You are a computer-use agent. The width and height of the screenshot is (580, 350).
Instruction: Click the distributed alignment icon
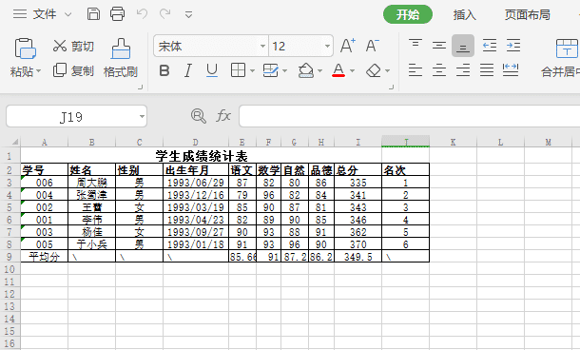click(x=511, y=70)
